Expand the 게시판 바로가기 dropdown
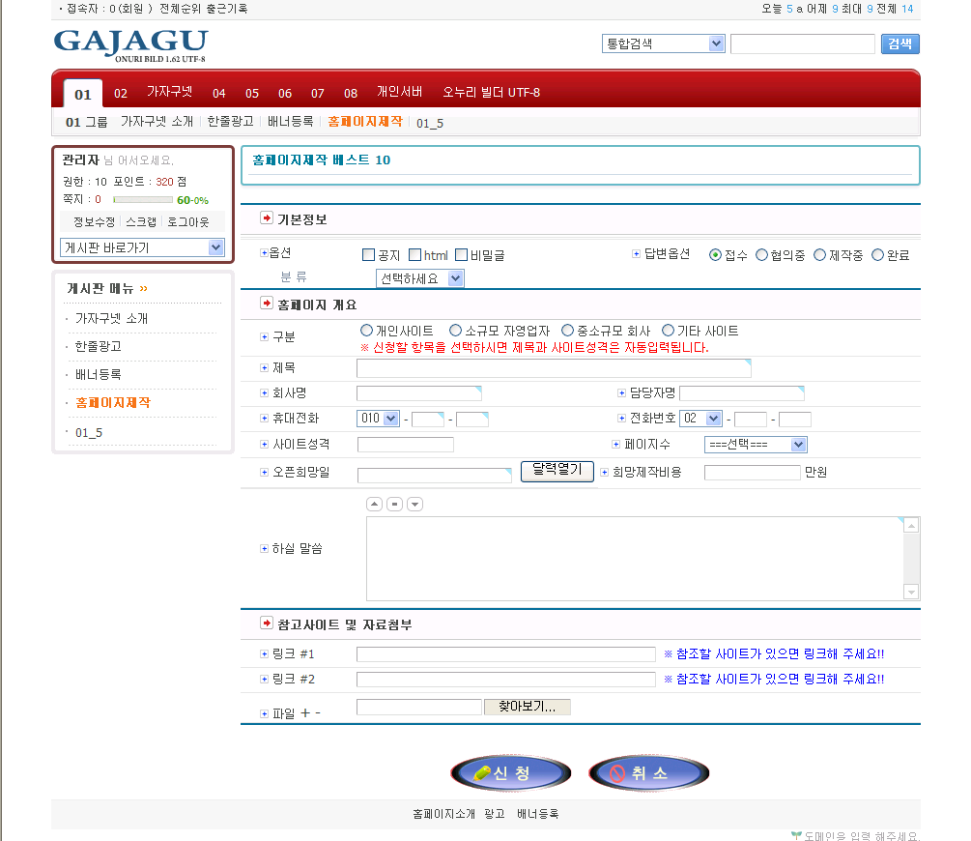This screenshot has width=971, height=841. pos(142,247)
